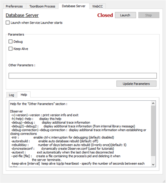The image size is (166, 183).
Task: Click the -autoexit help entry
Action: tap(62, 152)
